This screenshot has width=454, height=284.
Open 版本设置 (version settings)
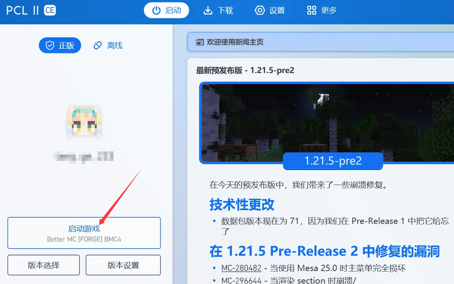click(x=123, y=265)
